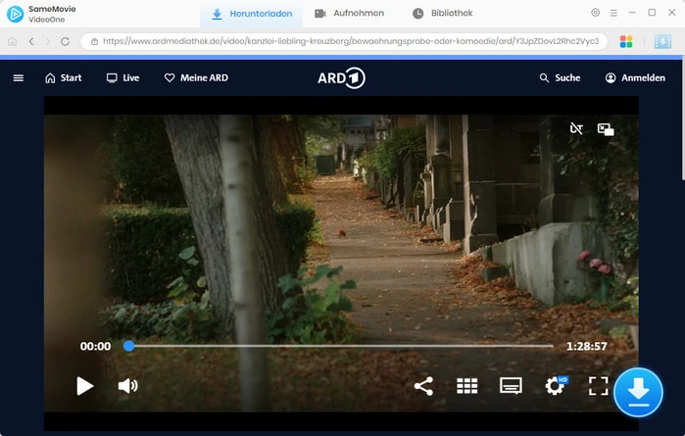Click the page vertical scrollbar
The image size is (685, 436).
coord(683,121)
